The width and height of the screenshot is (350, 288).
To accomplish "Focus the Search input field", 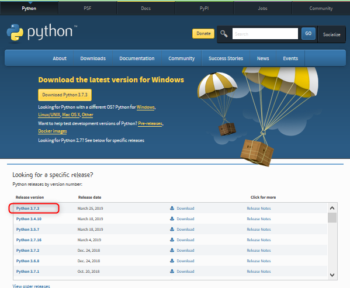I will (x=265, y=34).
